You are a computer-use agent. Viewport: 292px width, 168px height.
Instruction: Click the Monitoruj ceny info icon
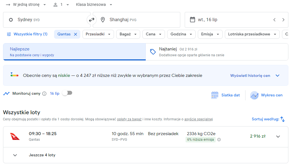pos(44,94)
